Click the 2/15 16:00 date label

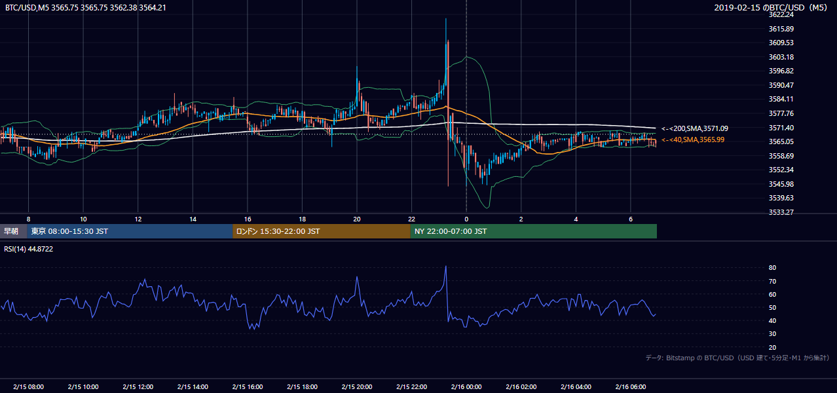248,387
